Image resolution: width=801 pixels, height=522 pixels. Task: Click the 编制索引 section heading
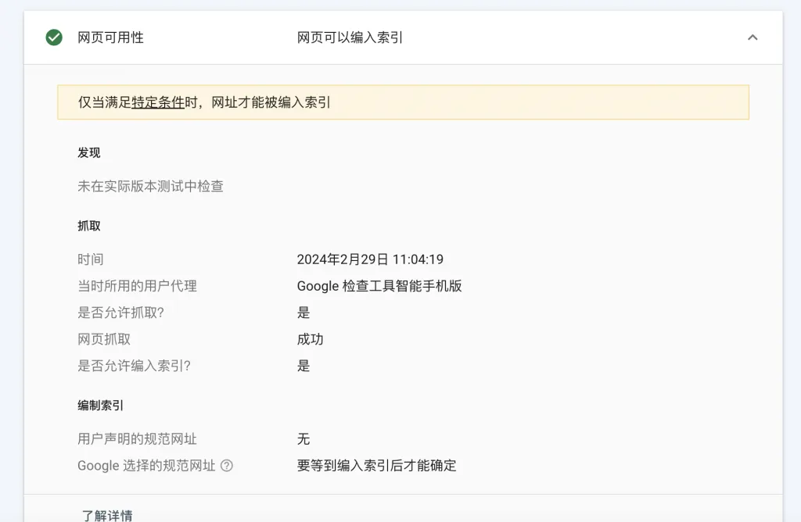coord(100,406)
